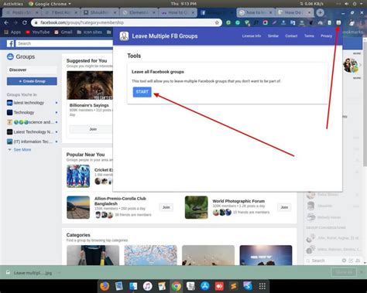The height and width of the screenshot is (293, 367).
Task: Open Firefox from the dock
Action: click(x=105, y=286)
